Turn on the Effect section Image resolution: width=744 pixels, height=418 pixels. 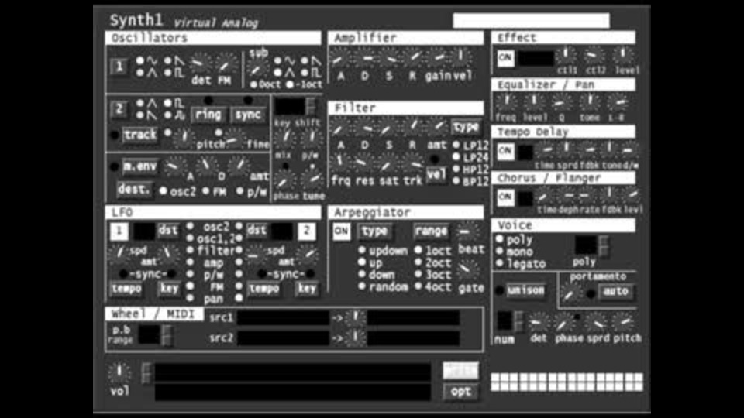tap(506, 58)
